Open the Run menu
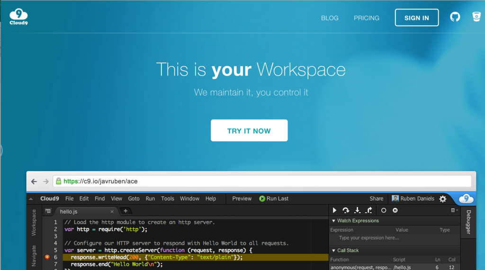The image size is (485, 270). [150, 199]
